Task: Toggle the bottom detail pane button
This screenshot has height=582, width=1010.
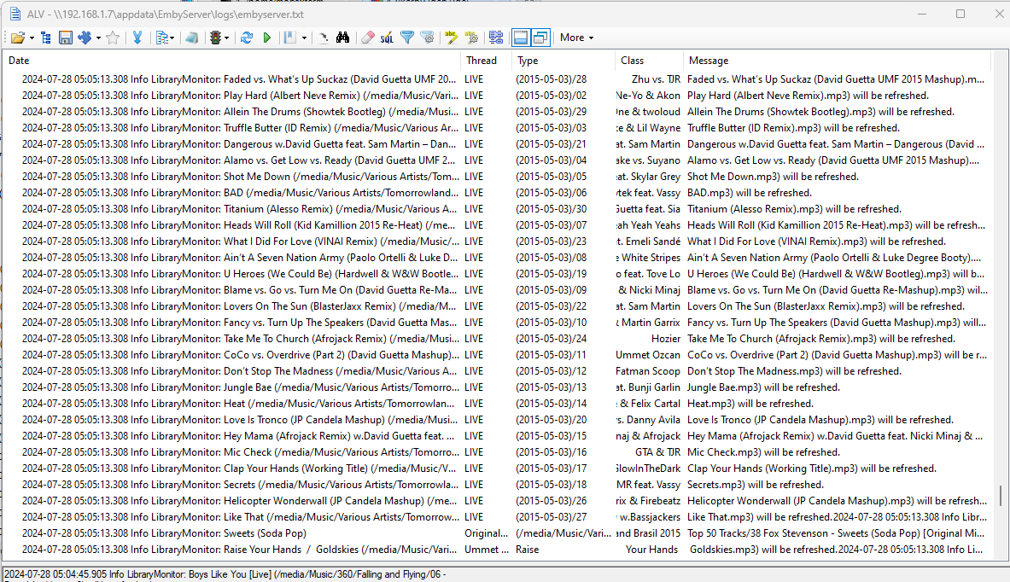Action: (x=520, y=38)
